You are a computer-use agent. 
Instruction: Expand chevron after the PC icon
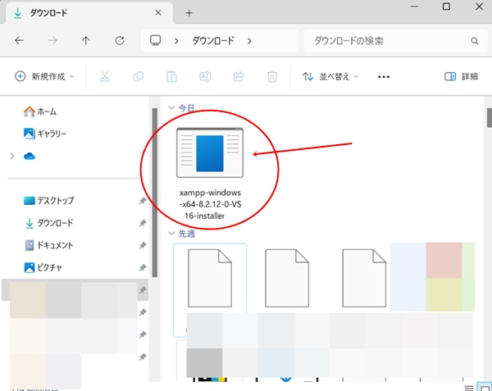coord(176,41)
